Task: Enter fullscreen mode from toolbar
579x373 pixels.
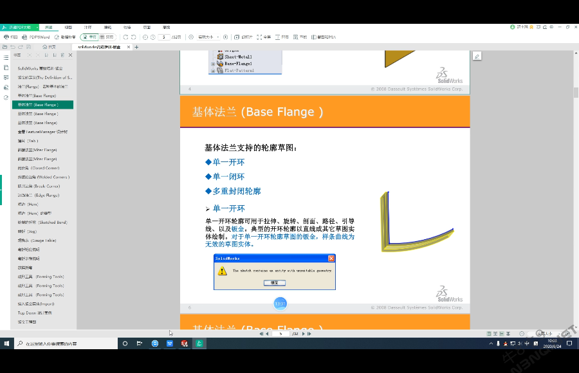Action: 264,37
